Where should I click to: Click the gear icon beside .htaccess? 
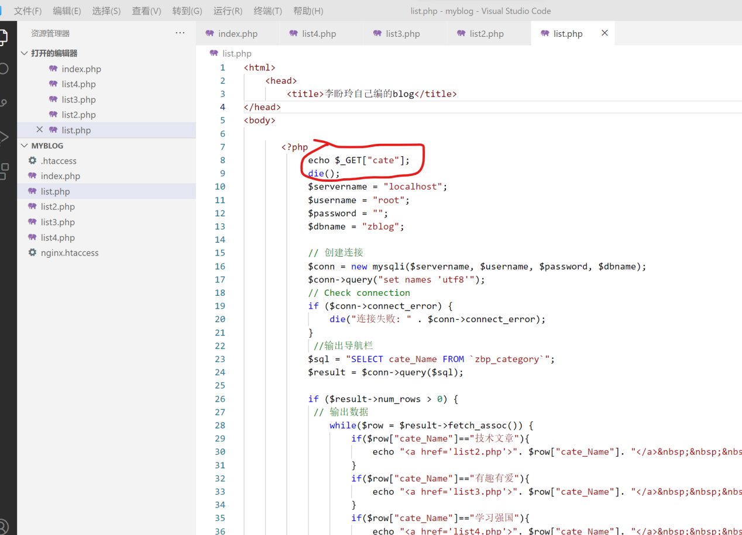(x=33, y=160)
